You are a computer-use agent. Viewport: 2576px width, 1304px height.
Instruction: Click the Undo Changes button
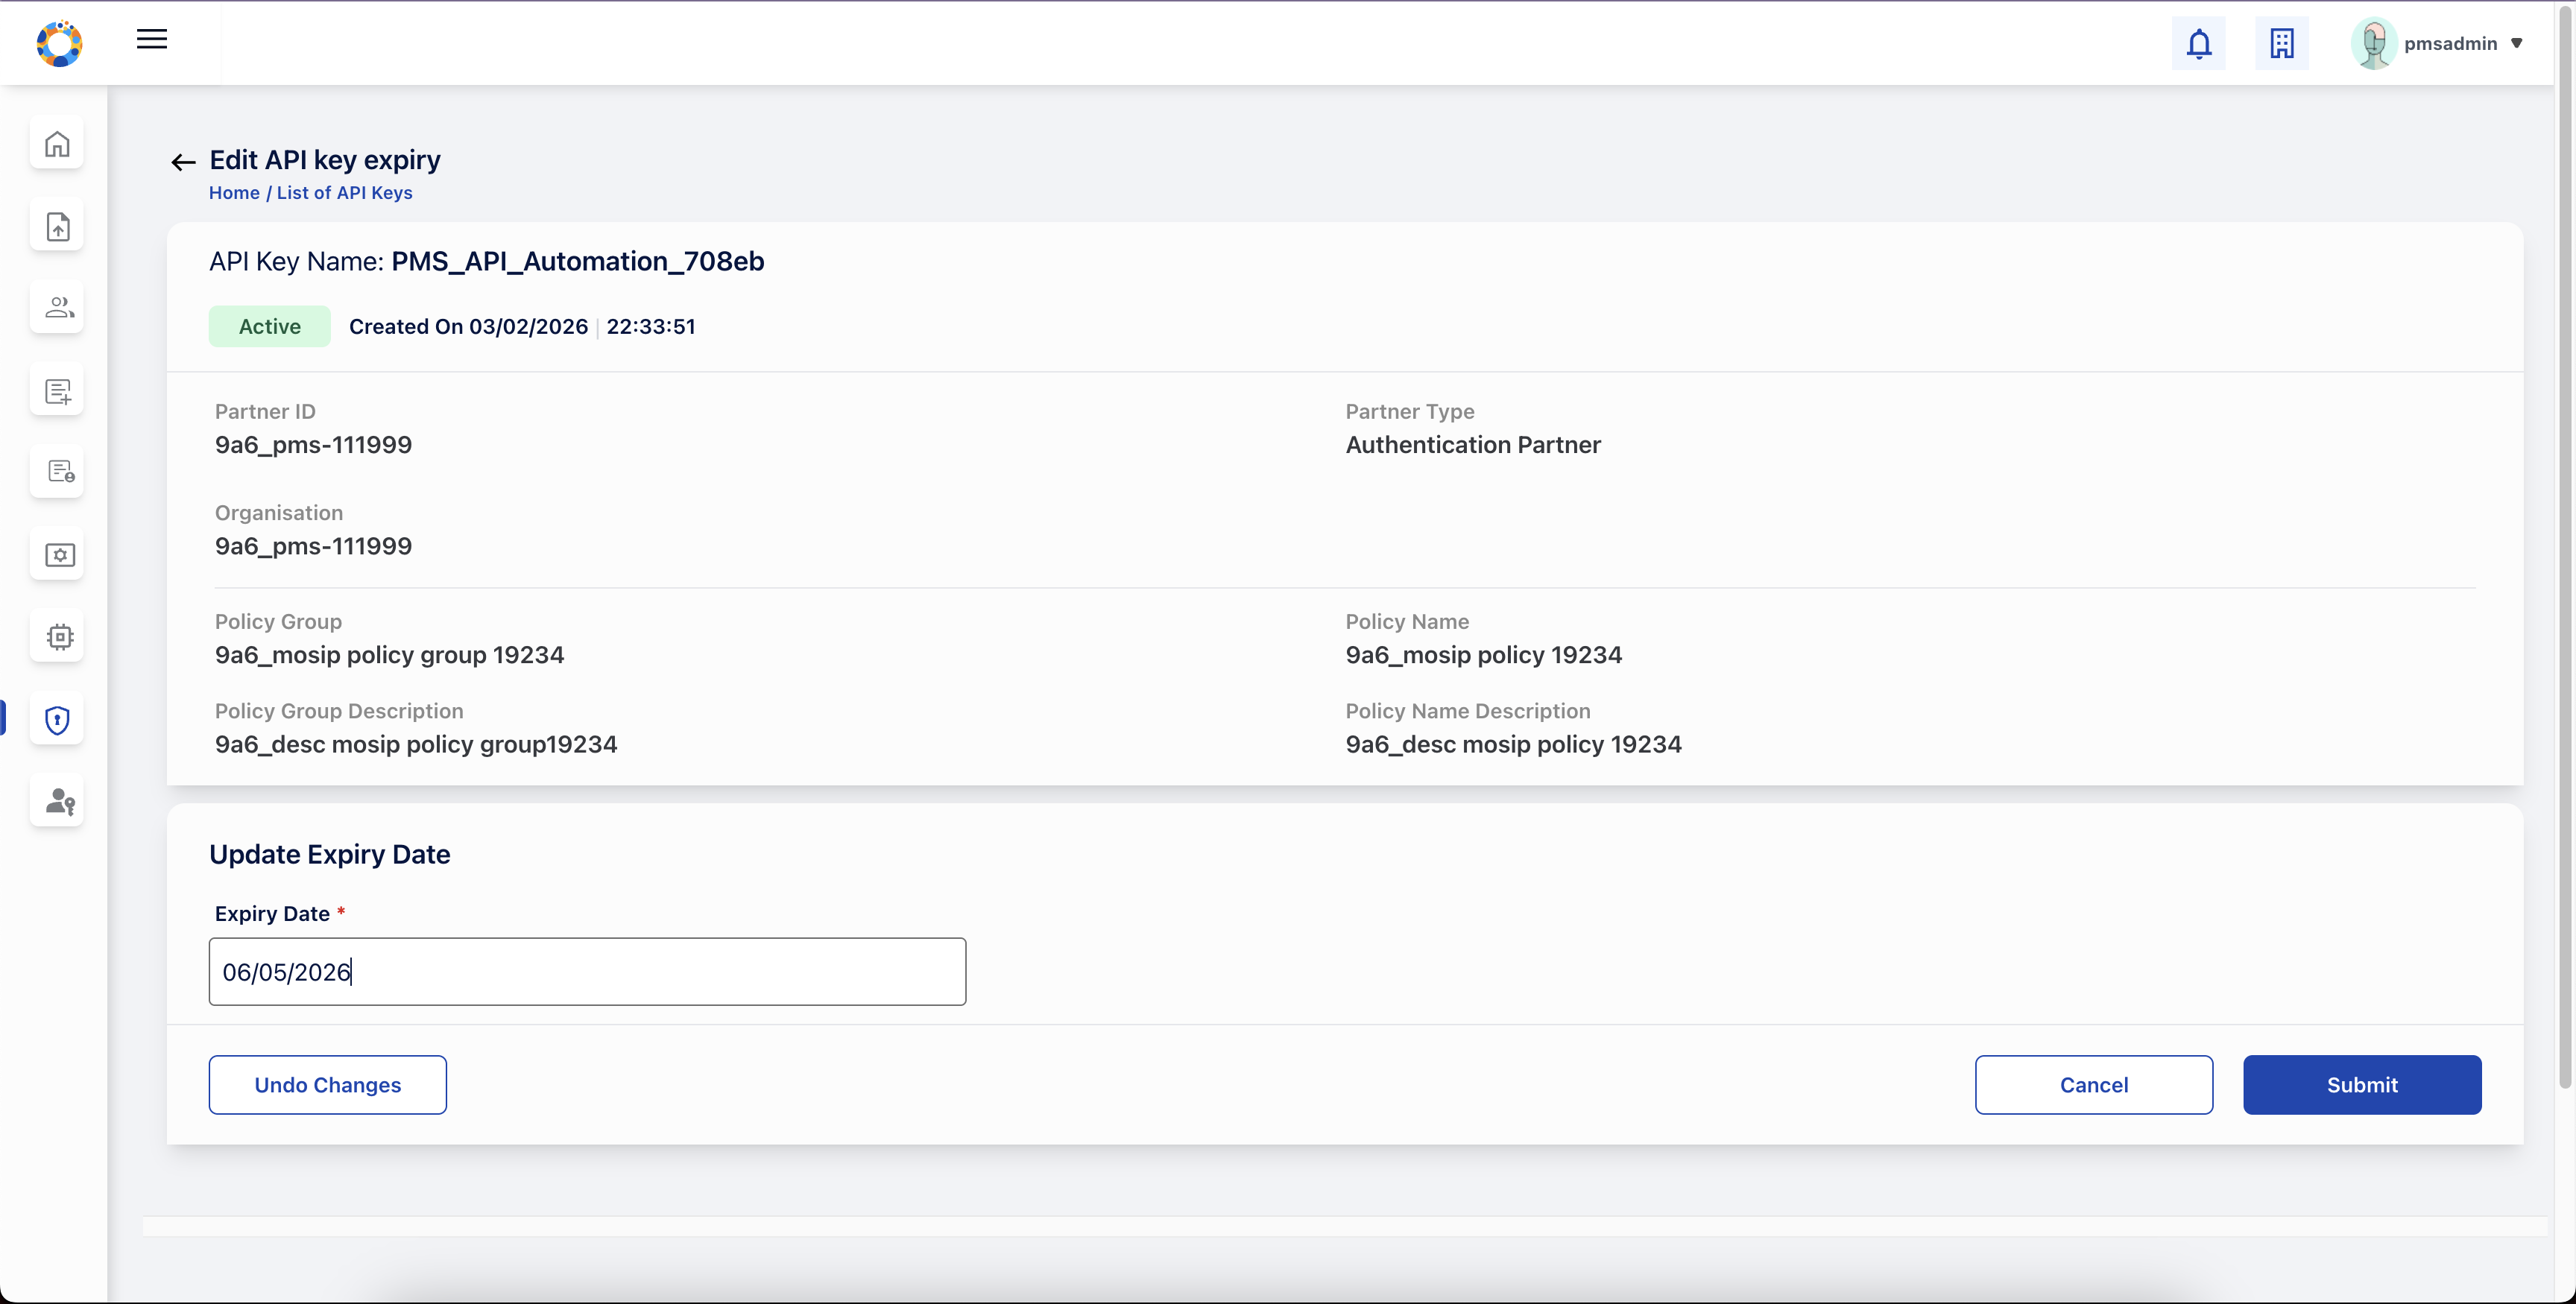click(x=328, y=1084)
